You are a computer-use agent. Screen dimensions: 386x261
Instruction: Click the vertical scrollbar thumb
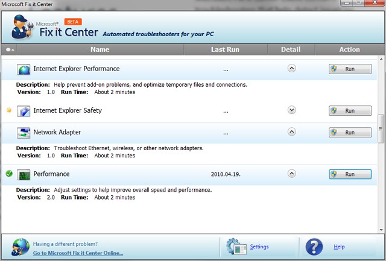(x=381, y=128)
